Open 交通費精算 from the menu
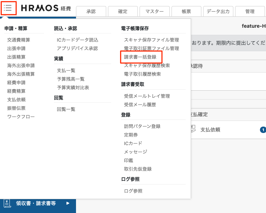 [19, 40]
